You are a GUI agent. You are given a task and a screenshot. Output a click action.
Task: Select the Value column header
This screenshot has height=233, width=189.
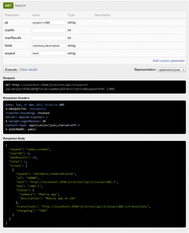pyautogui.click(x=36, y=15)
